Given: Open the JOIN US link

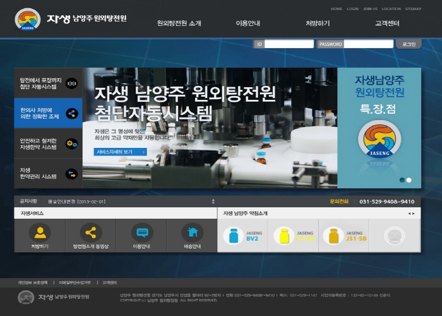Looking at the screenshot, I should [370, 9].
